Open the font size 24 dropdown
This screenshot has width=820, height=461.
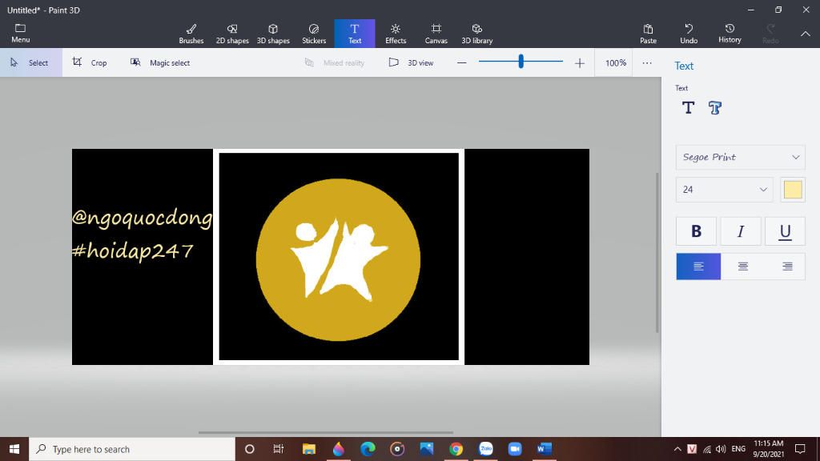click(x=724, y=189)
